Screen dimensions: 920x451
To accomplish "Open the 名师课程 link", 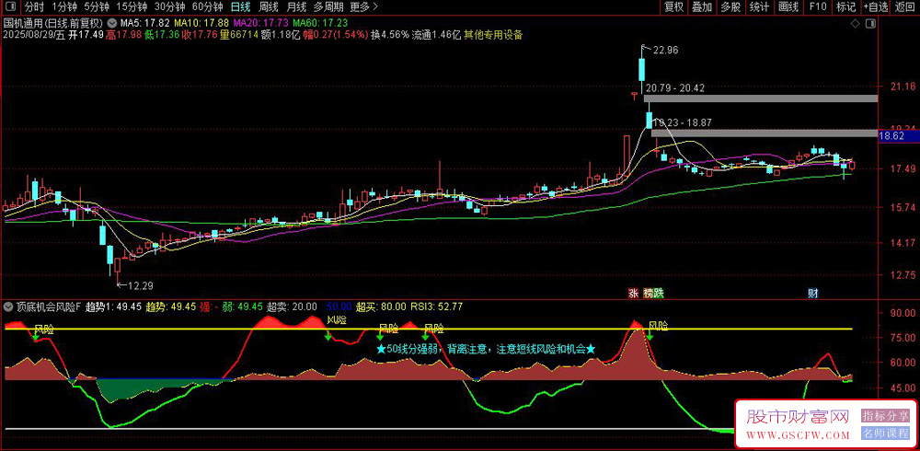I will point(885,434).
